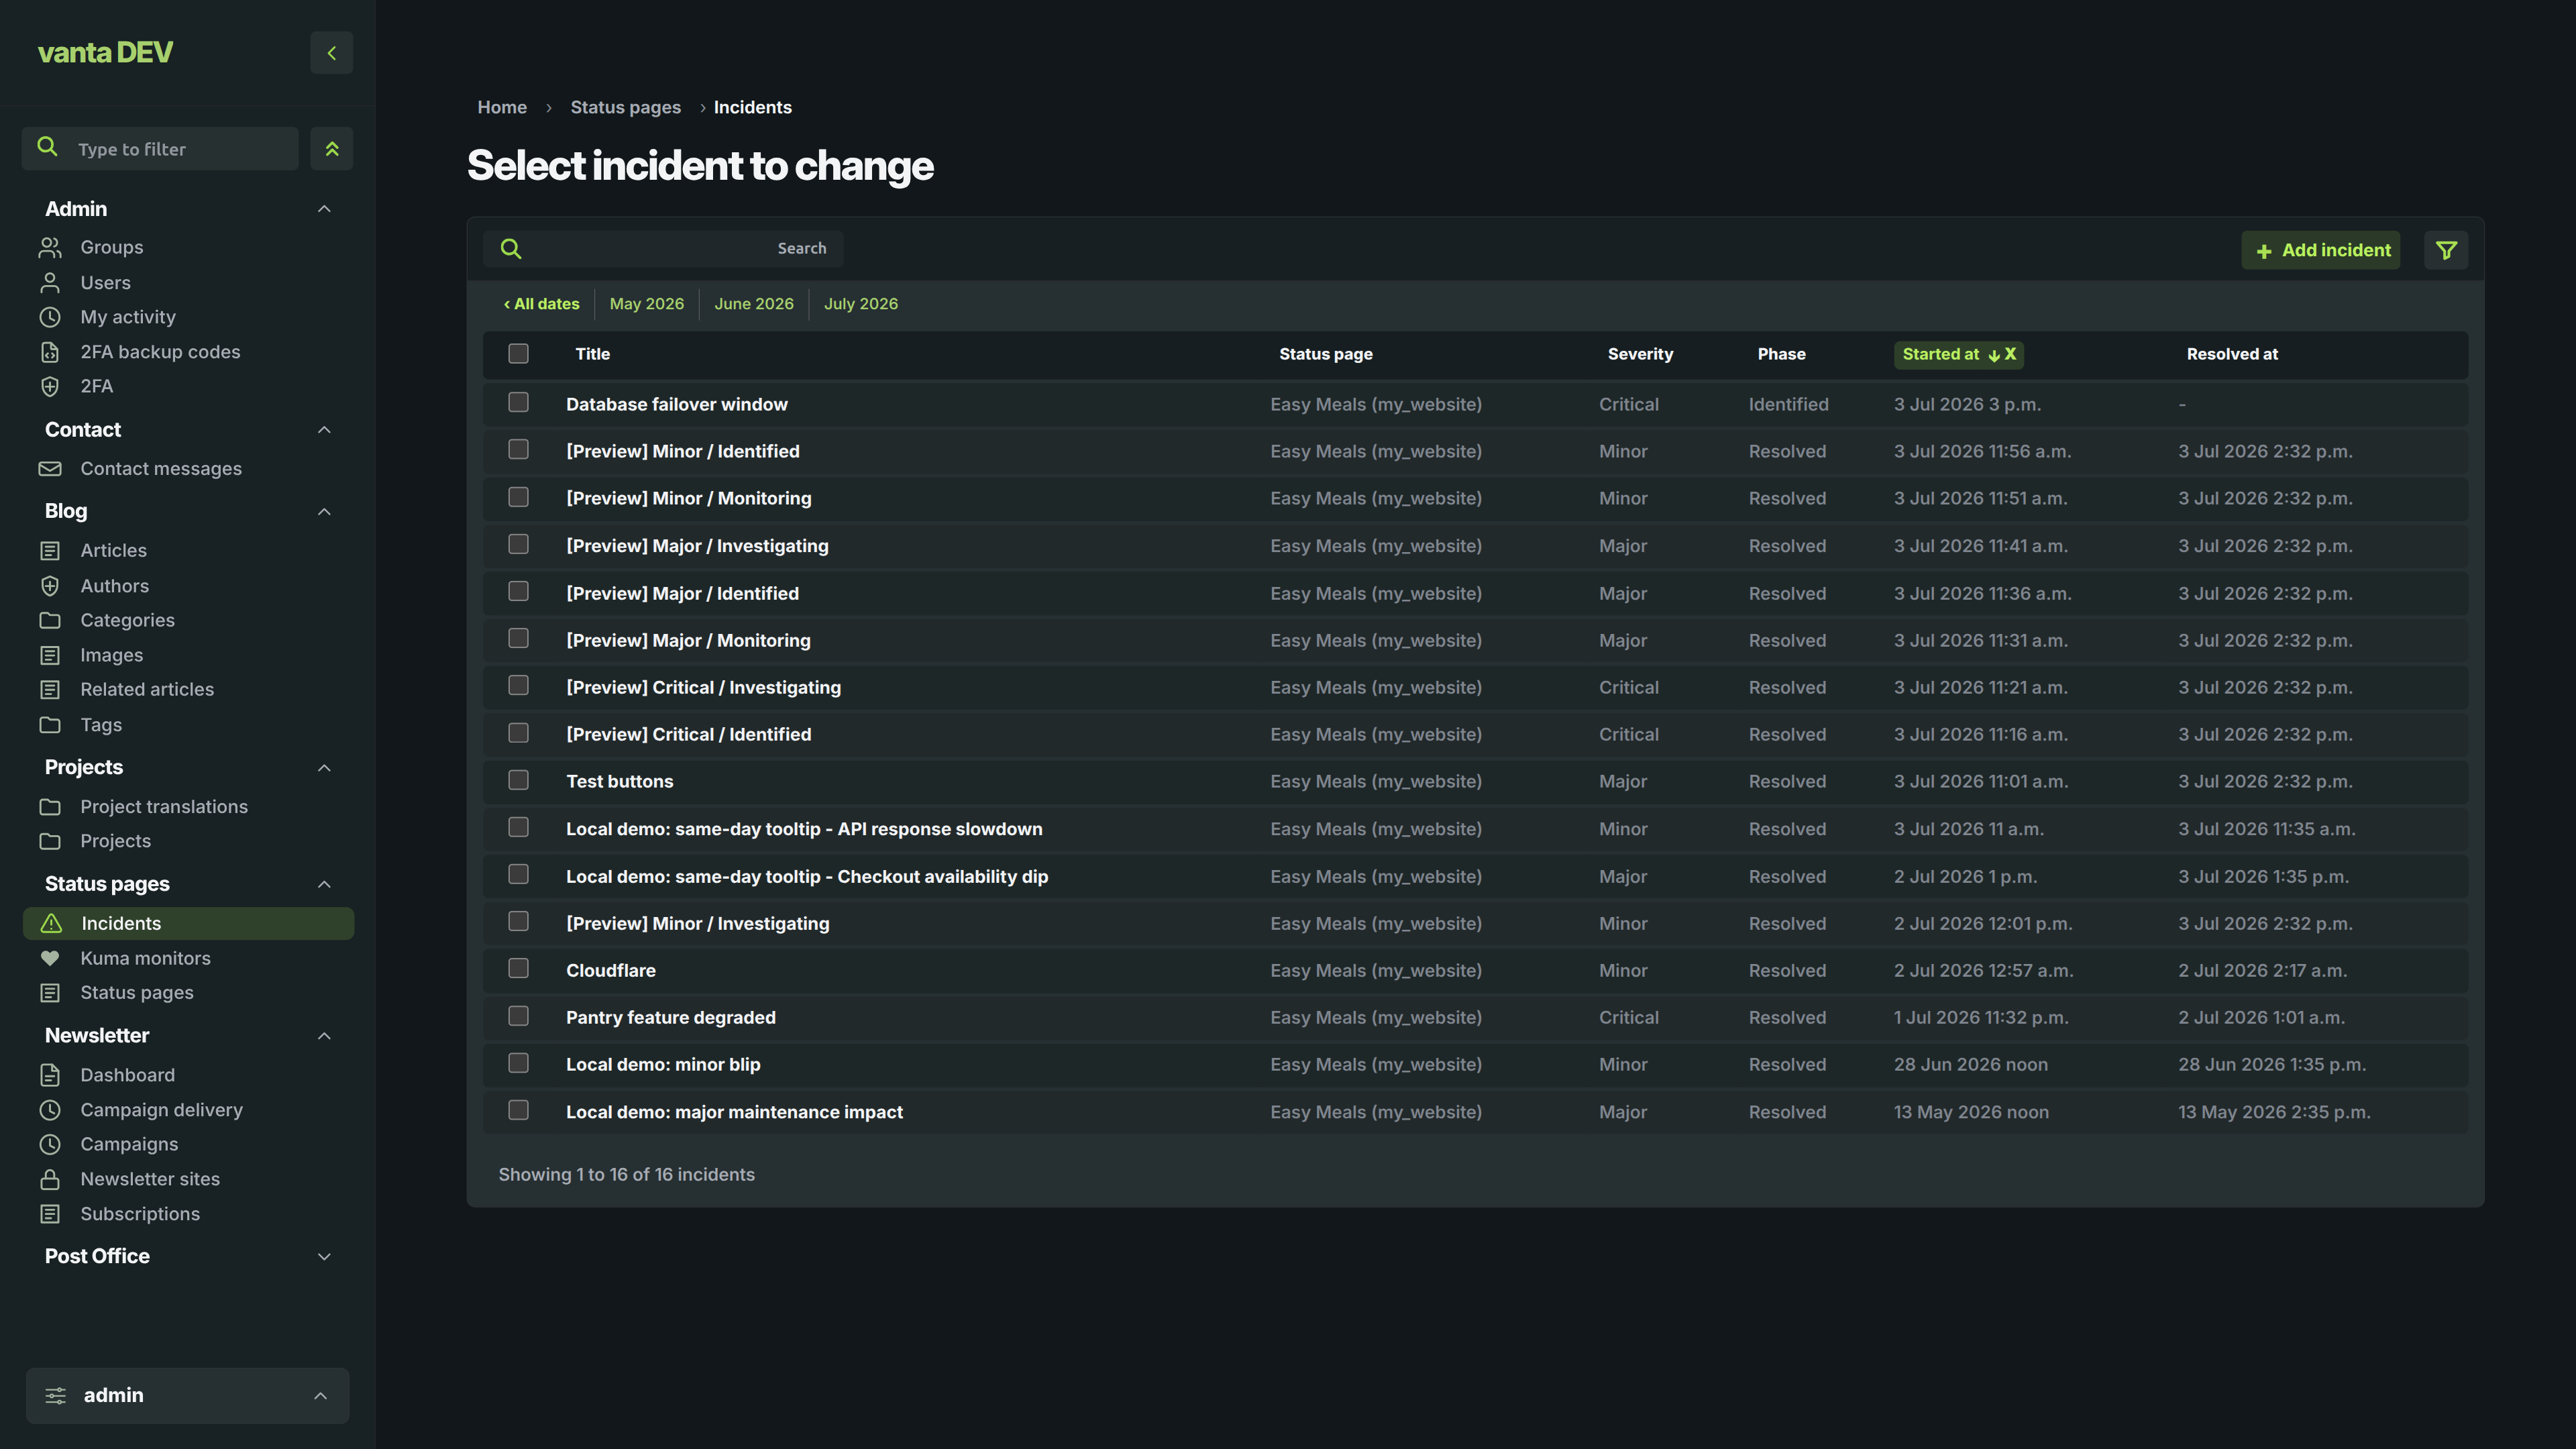Screen dimensions: 2576x1449
Task: Focus the Type to filter sidebar field
Action: tap(160, 149)
